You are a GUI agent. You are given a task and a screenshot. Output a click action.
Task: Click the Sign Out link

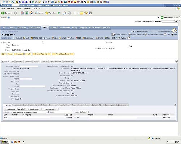pos(138,21)
